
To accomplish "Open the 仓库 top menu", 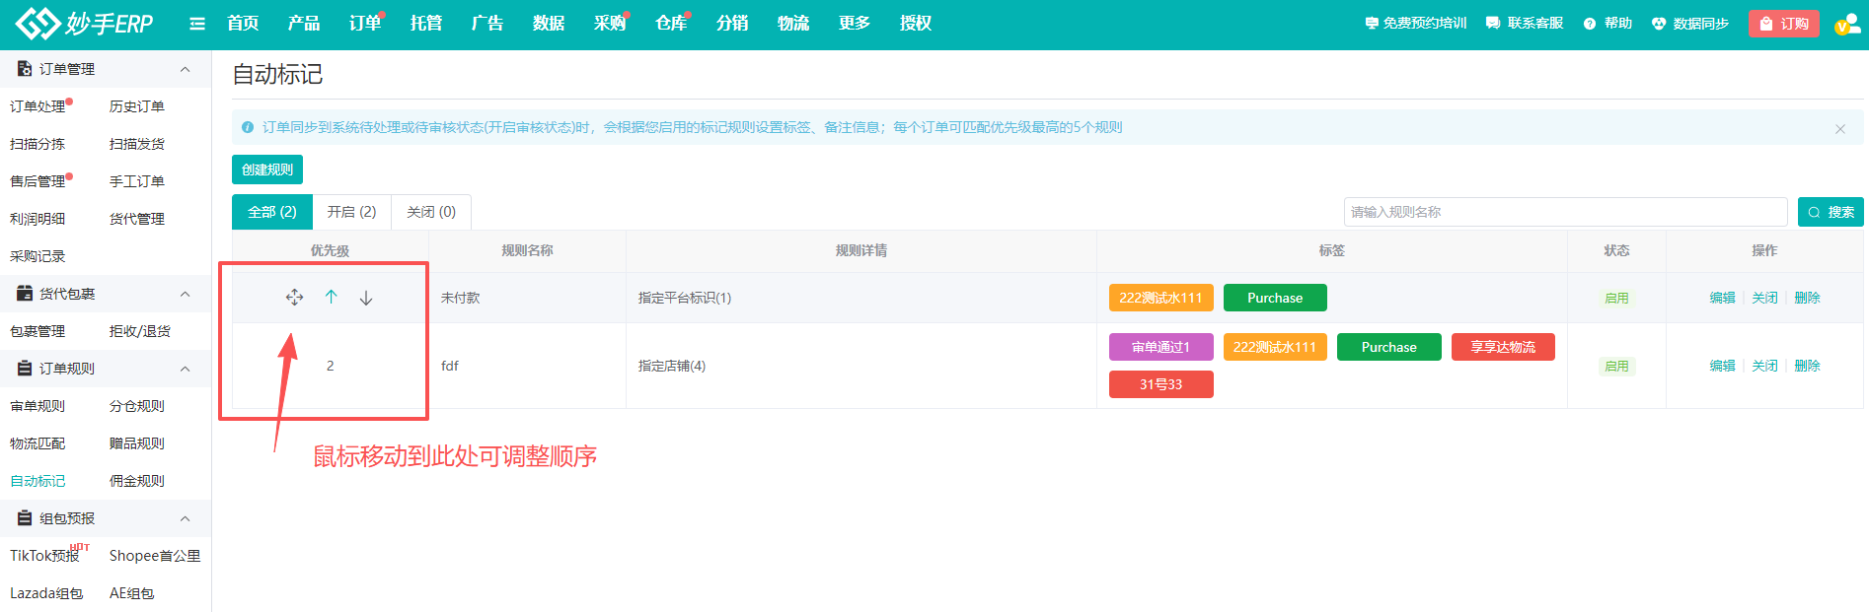I will 671,24.
